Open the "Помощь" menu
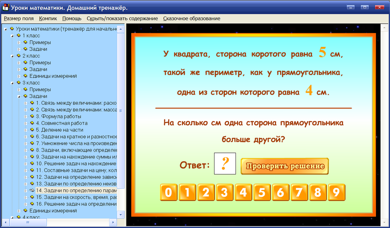Viewport: 390px width, 228px height. 71,19
